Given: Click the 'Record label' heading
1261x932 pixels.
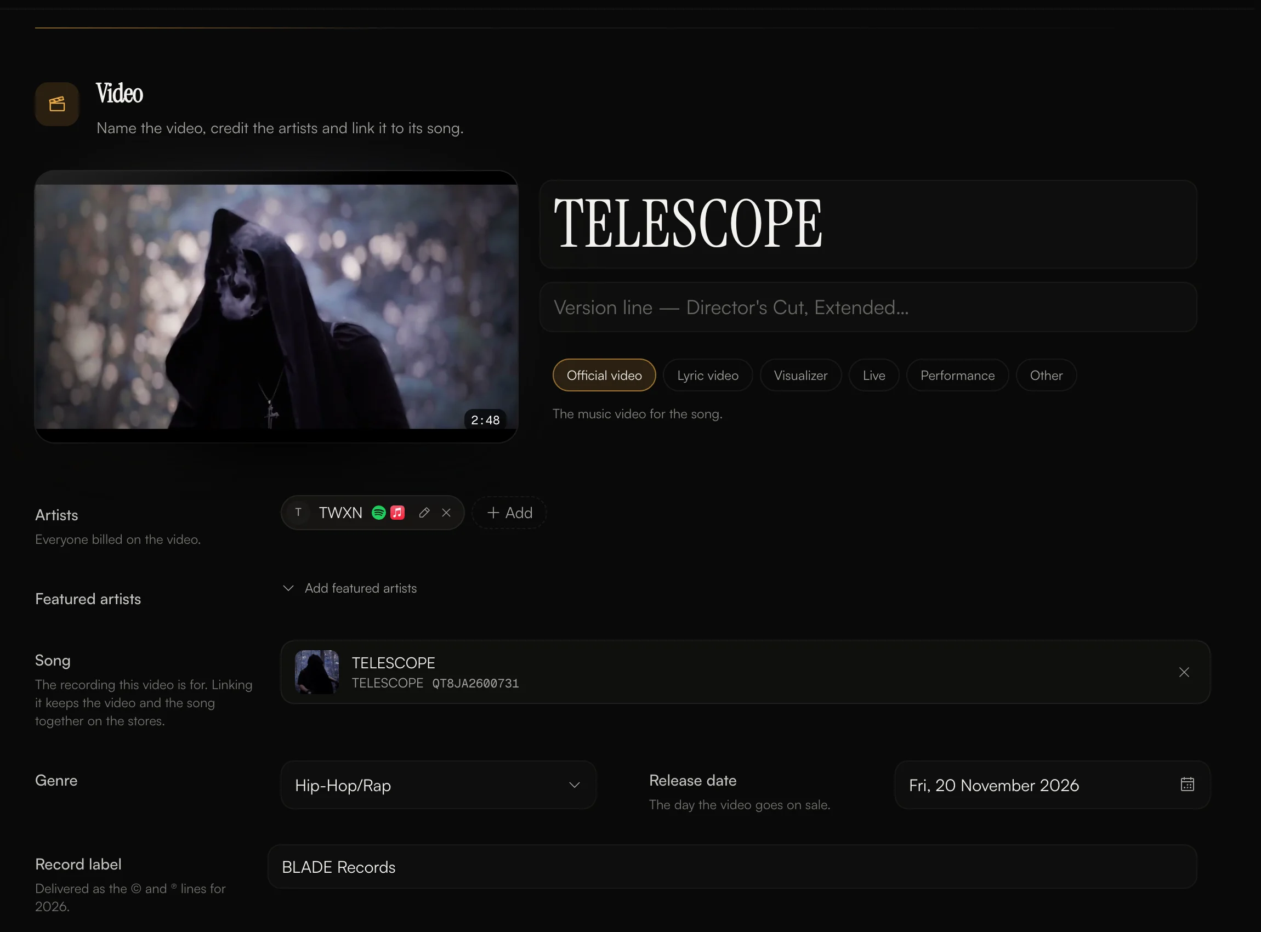Looking at the screenshot, I should [x=78, y=863].
